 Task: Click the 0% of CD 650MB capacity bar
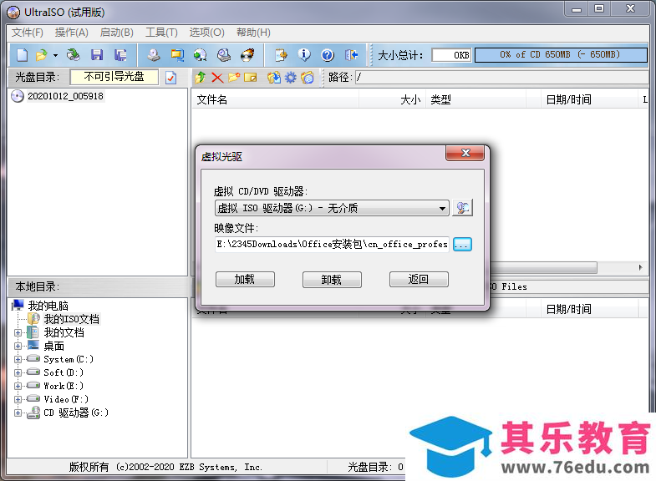(x=561, y=55)
